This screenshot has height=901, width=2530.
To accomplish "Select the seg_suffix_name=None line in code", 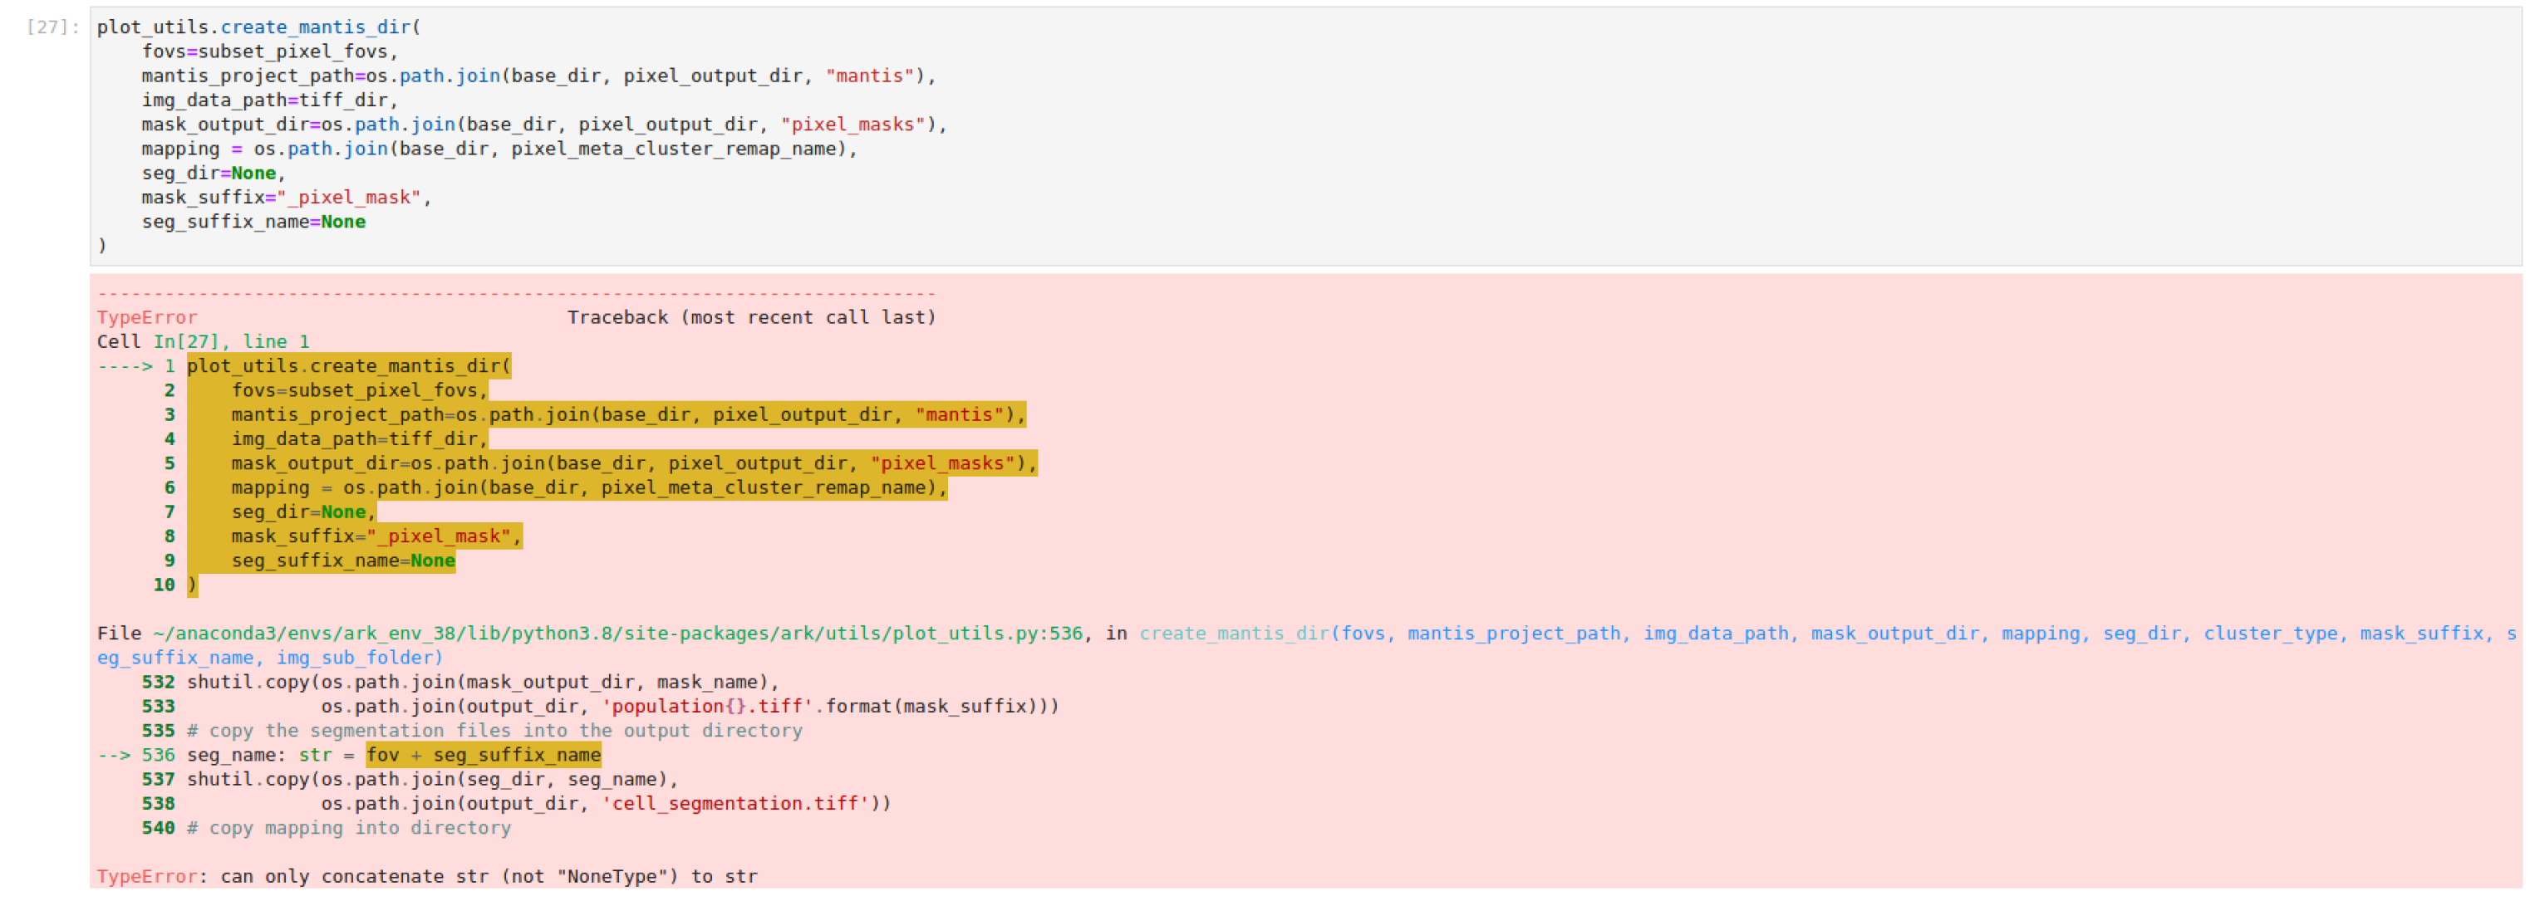I will [255, 221].
